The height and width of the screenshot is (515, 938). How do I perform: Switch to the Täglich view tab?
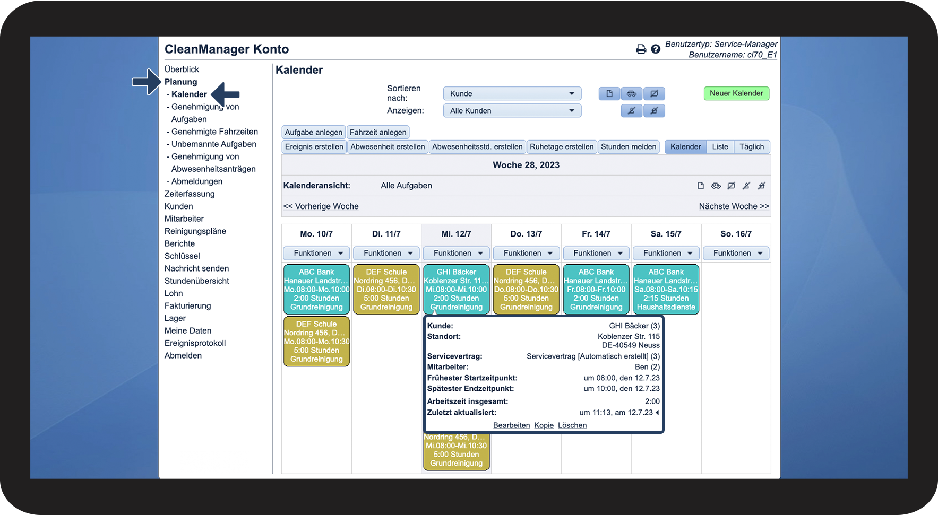752,147
